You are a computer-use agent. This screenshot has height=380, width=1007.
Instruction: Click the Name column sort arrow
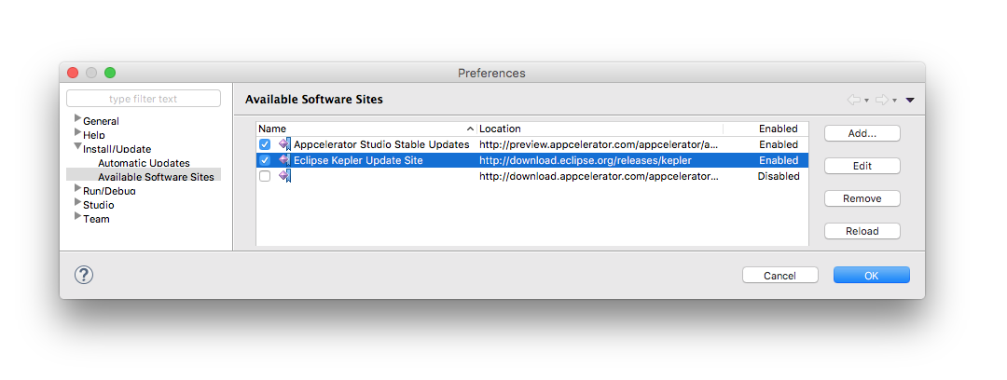[x=470, y=129]
